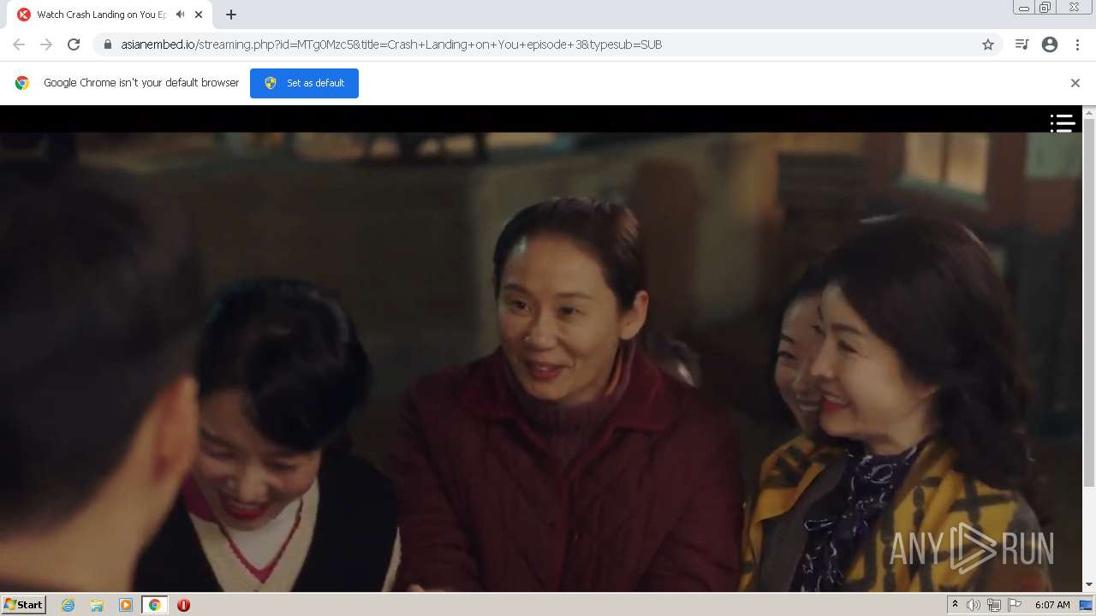This screenshot has width=1096, height=616.
Task: Click the page scroll down arrow
Action: (1089, 584)
